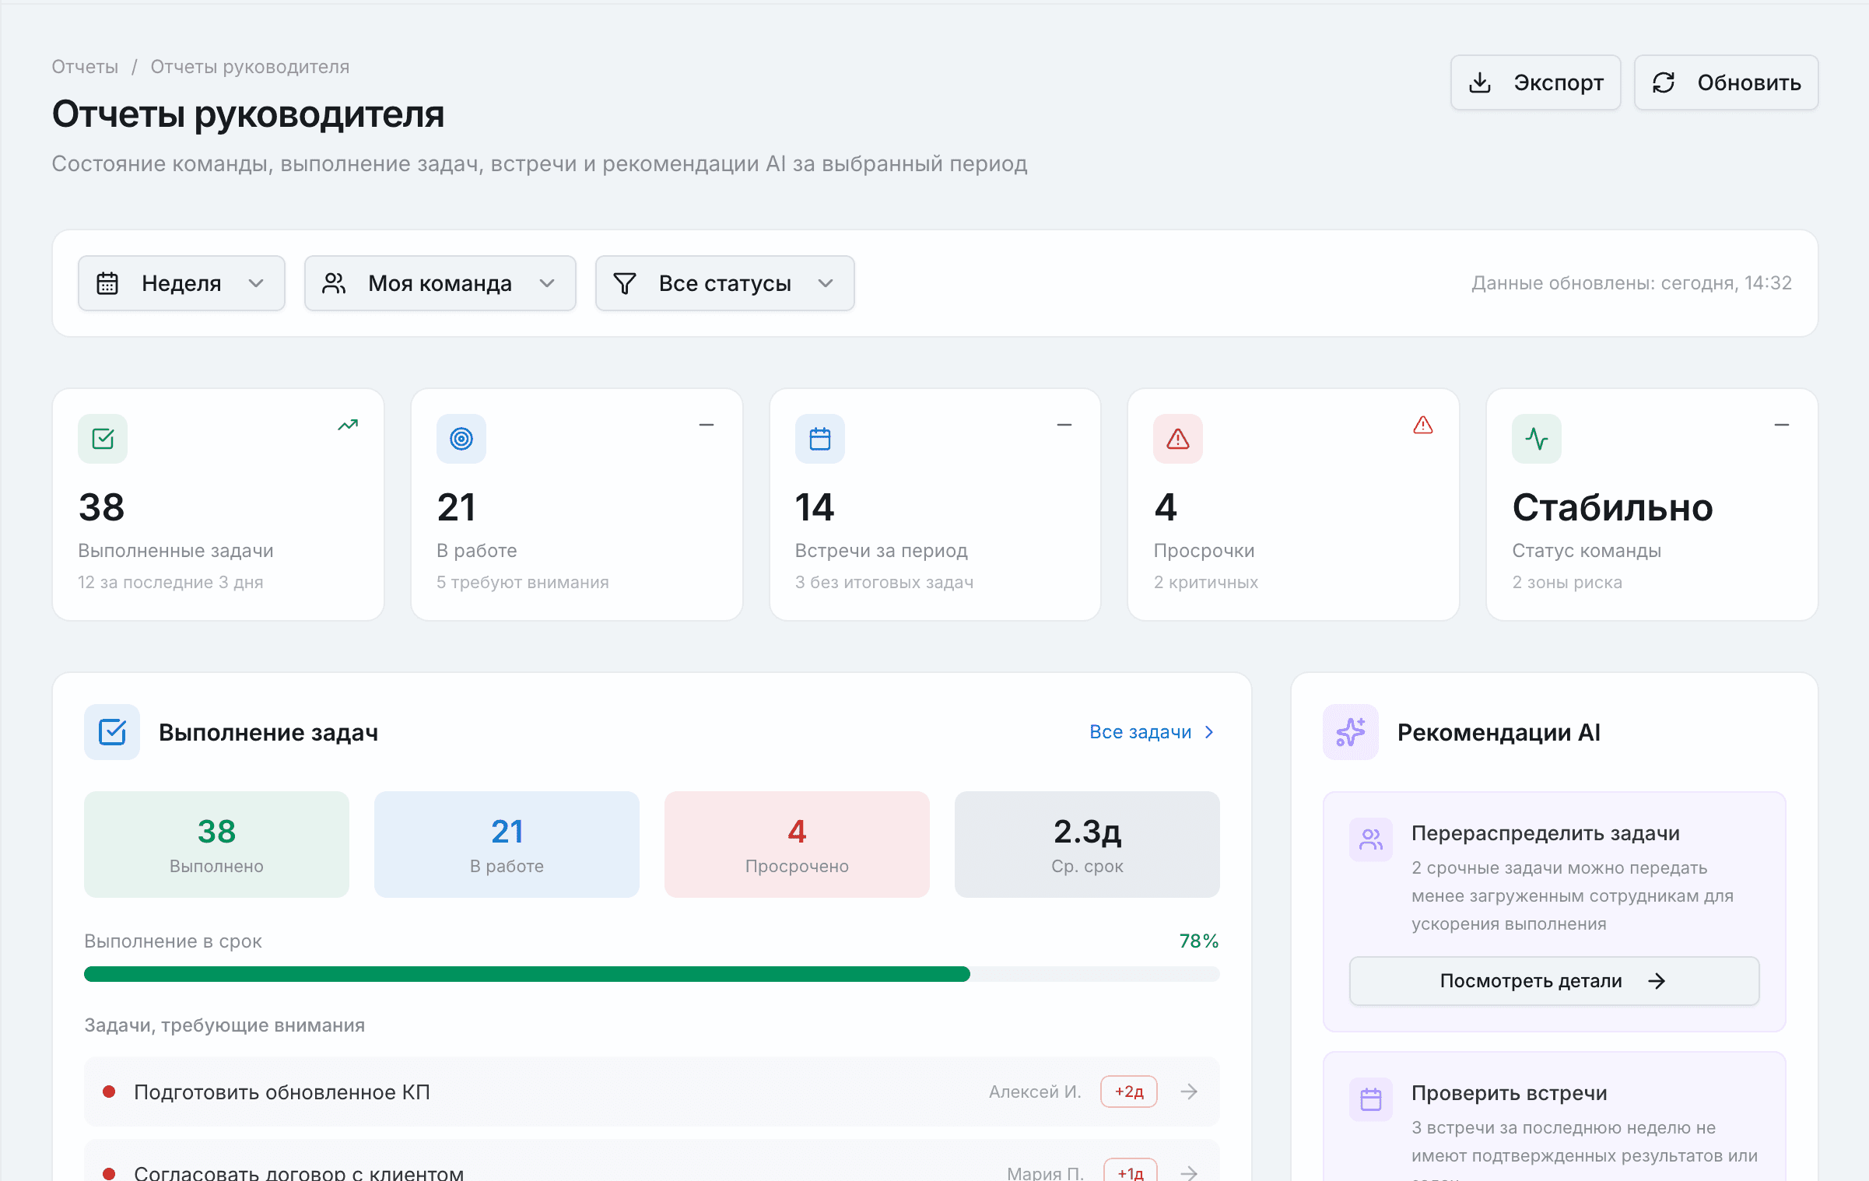
Task: Click the calendar icon on "Встречи за период" card
Action: click(819, 438)
